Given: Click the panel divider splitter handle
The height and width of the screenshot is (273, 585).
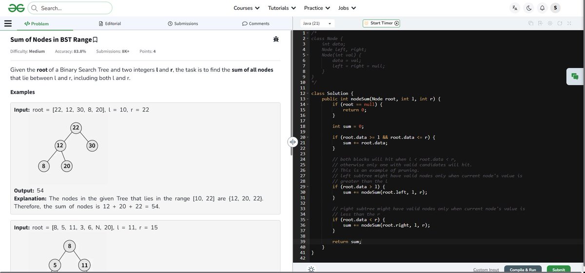Looking at the screenshot, I should click(x=292, y=142).
